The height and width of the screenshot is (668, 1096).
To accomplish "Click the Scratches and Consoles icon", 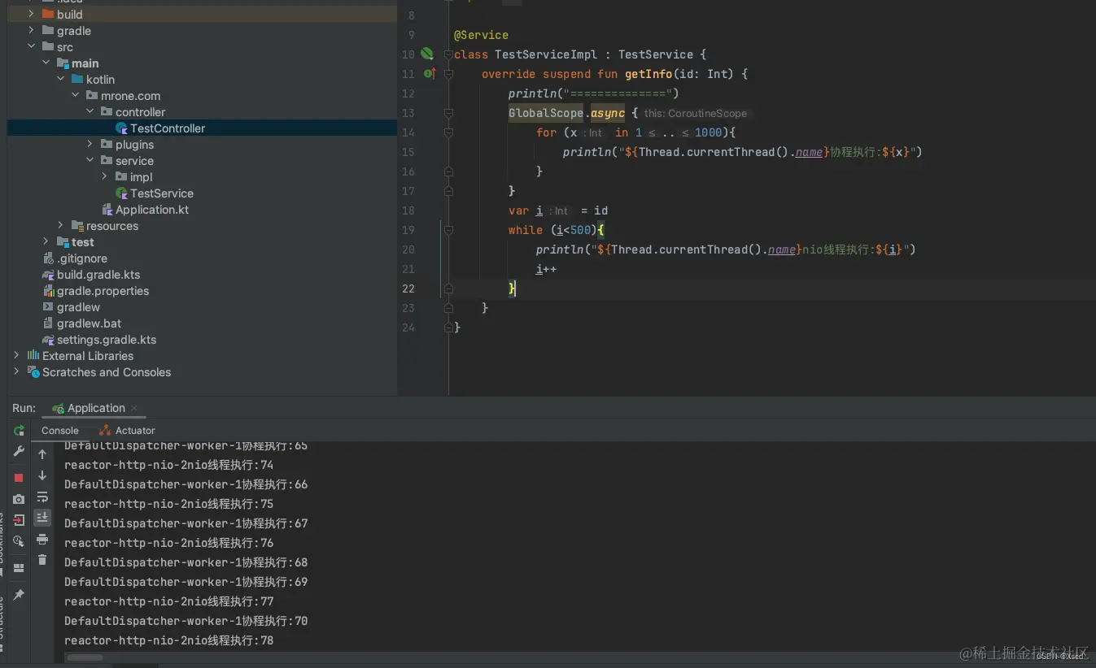I will pos(33,372).
